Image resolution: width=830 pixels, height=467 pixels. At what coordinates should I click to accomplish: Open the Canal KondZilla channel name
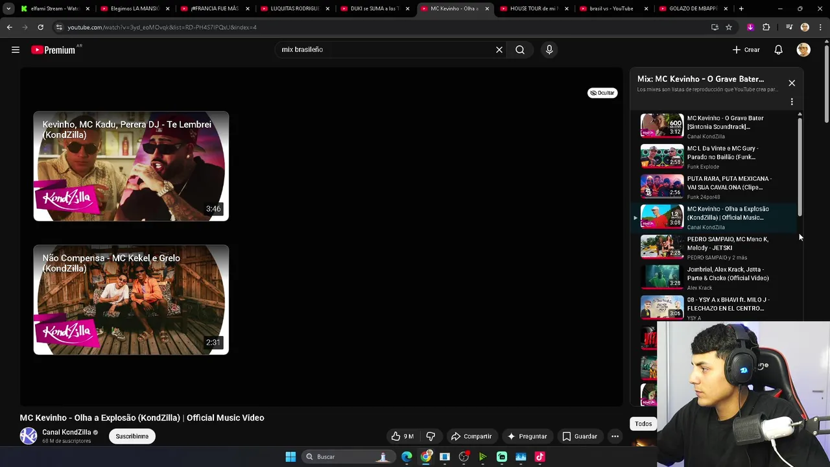[67, 432]
